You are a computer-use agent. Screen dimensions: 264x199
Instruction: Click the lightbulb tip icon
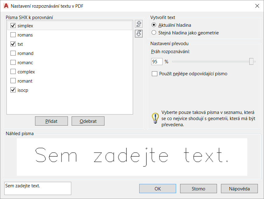(x=155, y=118)
